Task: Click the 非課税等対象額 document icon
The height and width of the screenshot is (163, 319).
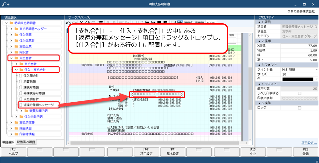Action: 20,93
